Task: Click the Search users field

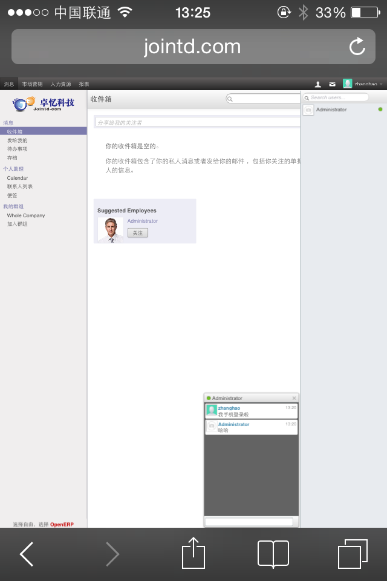Action: coord(337,97)
